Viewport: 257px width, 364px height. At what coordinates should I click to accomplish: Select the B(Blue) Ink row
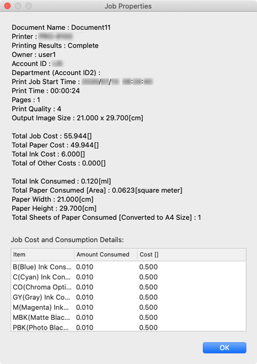[128, 267]
